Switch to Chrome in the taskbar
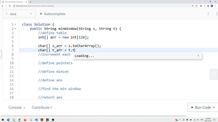This screenshot has width=218, height=122. click(x=20, y=120)
